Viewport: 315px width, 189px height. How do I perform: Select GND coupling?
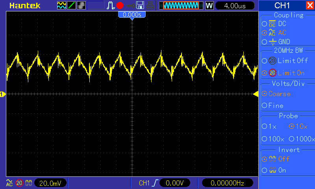(x=276, y=42)
